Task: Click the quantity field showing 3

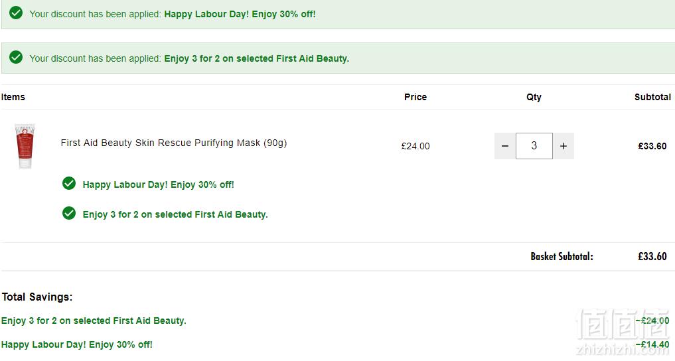Action: (534, 146)
